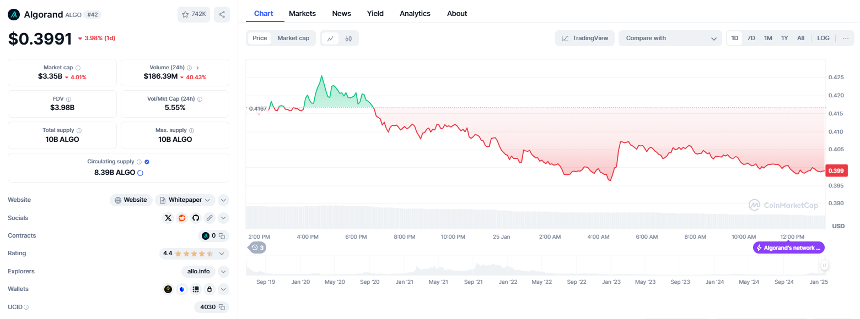
Task: Set chart range to 1Y
Action: [784, 38]
